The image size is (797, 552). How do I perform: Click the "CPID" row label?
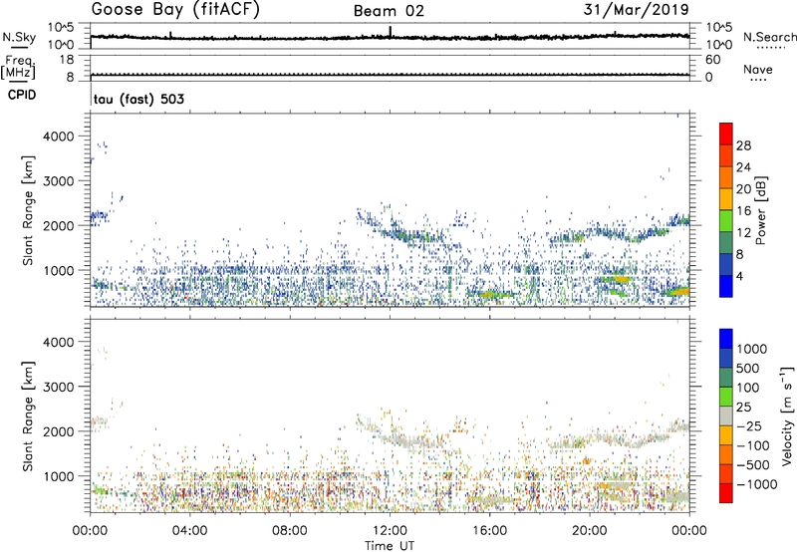[x=22, y=95]
